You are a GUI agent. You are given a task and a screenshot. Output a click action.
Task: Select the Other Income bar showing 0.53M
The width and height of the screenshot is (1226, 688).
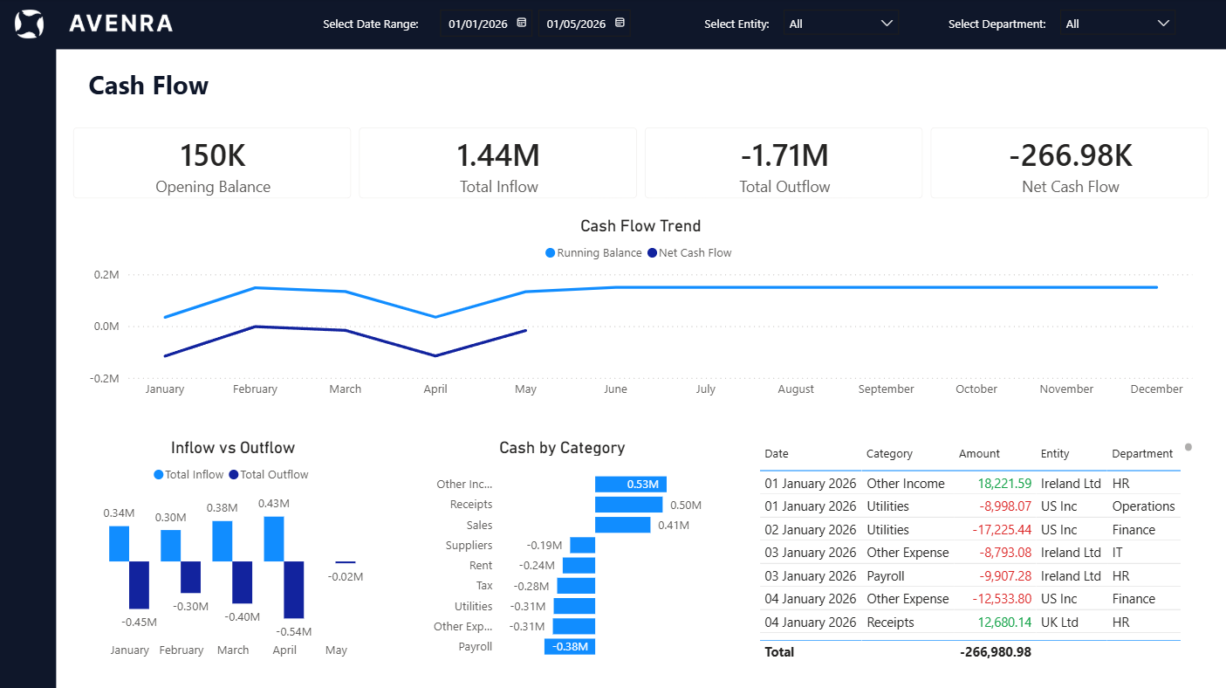[631, 485]
